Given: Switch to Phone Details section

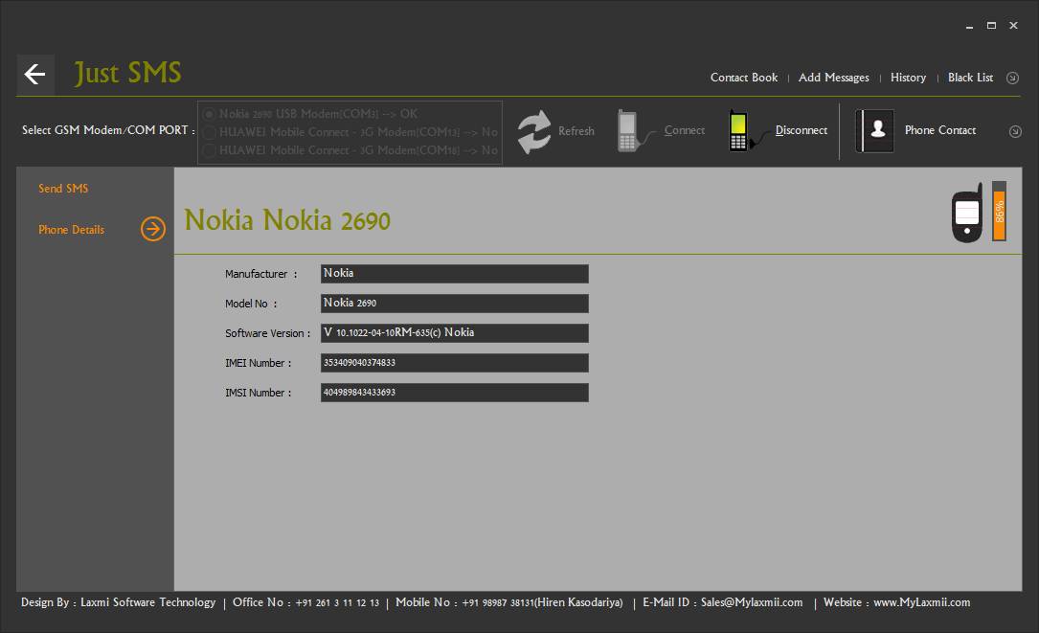Looking at the screenshot, I should (x=71, y=229).
